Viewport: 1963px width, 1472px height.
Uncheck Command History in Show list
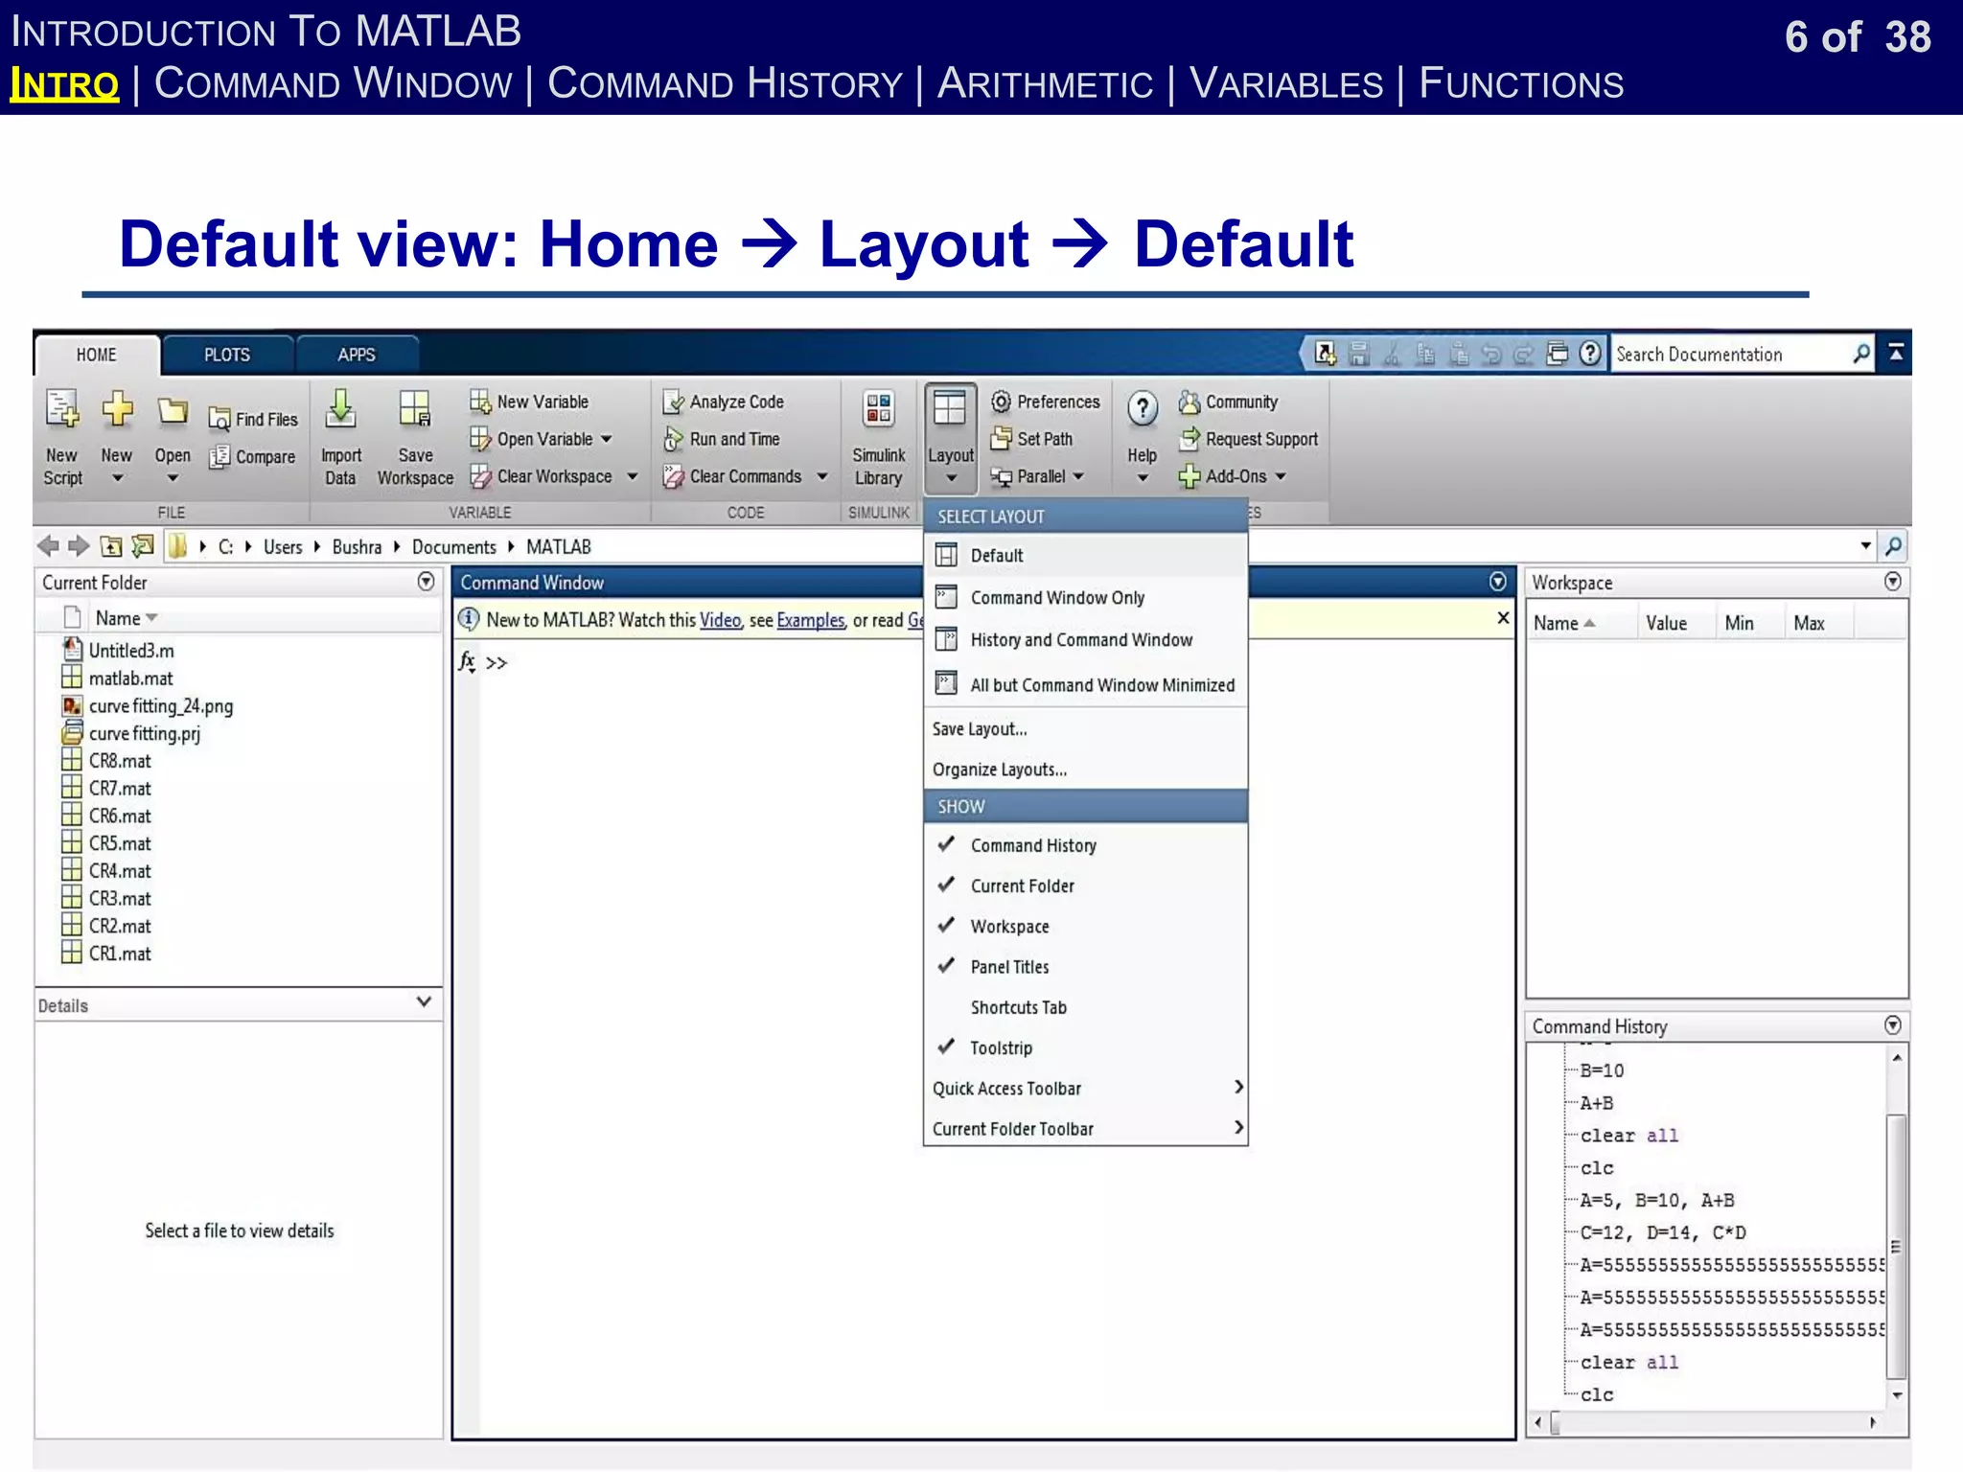(1032, 845)
